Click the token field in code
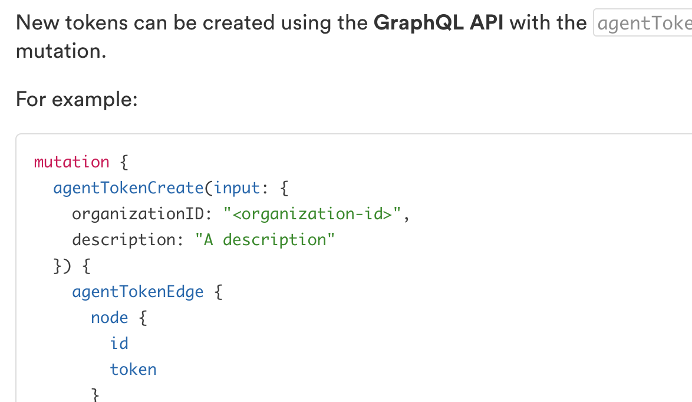 tap(133, 370)
